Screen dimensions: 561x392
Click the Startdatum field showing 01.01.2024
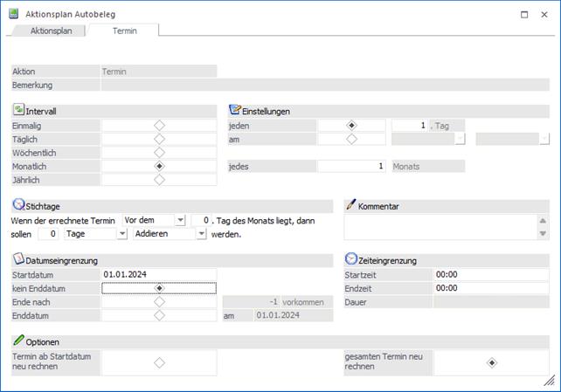[x=158, y=274]
